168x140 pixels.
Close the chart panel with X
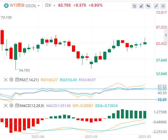point(163,6)
